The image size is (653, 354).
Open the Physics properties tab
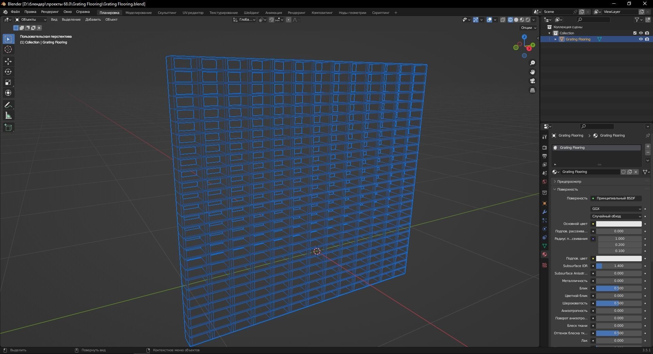tap(544, 229)
